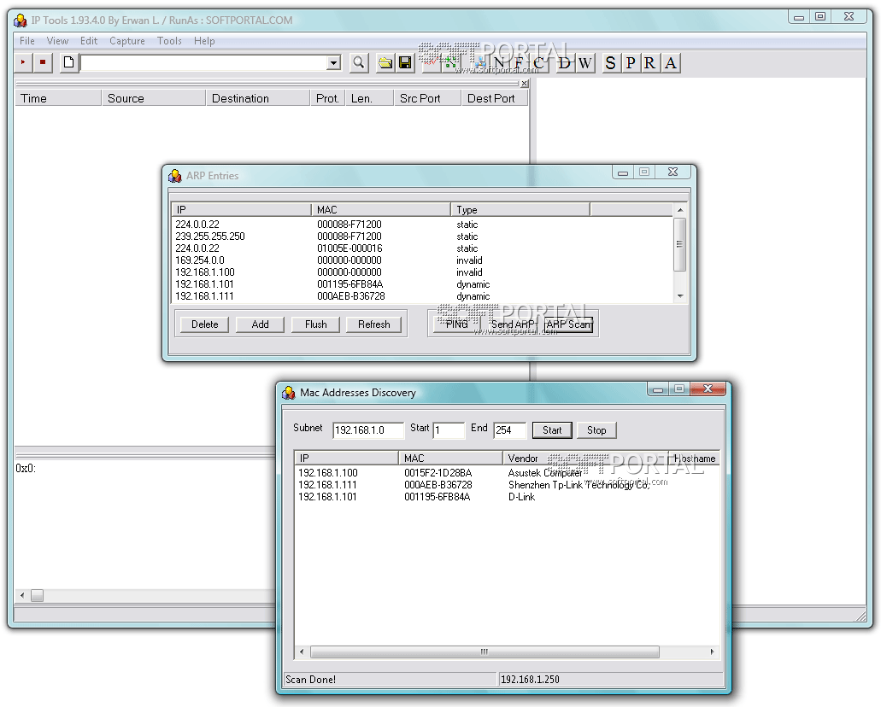Click the Mac Discovery scroll right arrow
The image size is (881, 707).
[713, 652]
